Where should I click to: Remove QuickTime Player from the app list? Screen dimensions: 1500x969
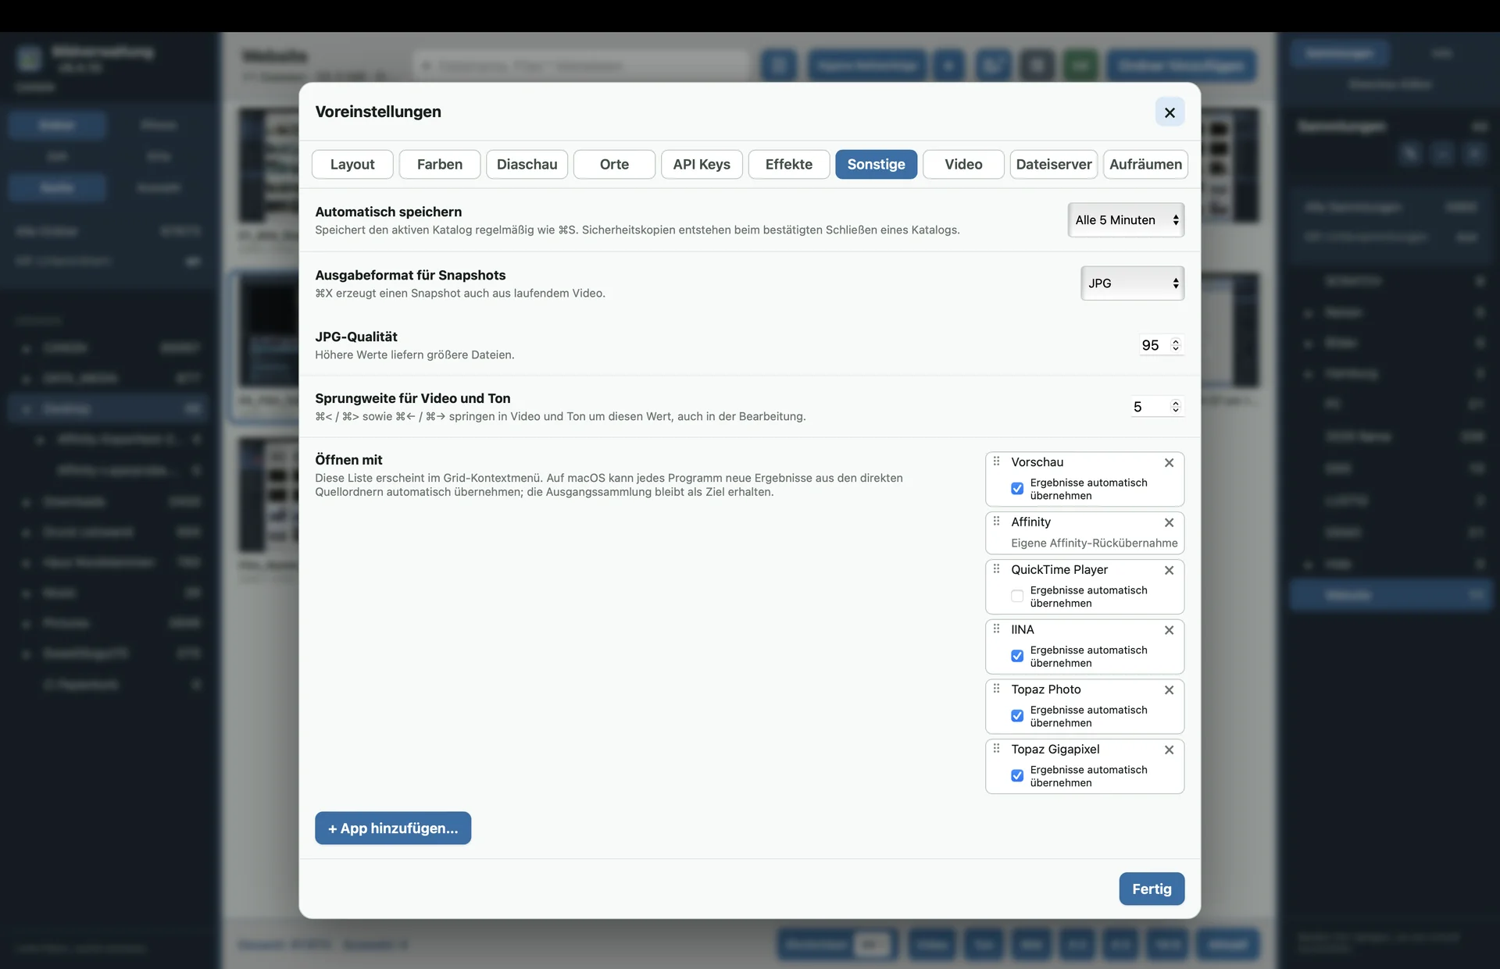1169,570
